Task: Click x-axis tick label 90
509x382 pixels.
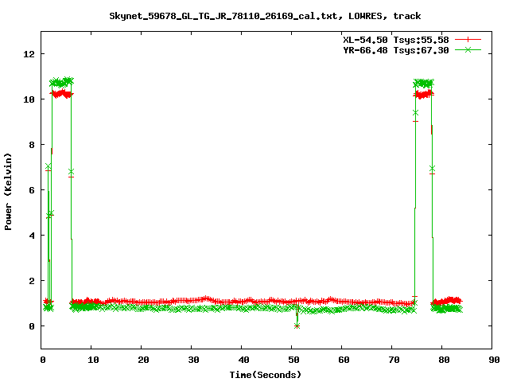Action: point(494,360)
